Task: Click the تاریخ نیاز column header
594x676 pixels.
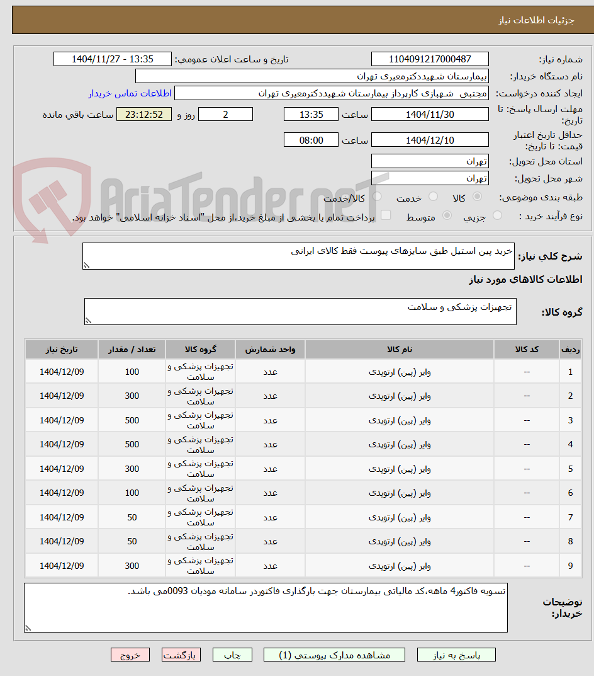Action: pyautogui.click(x=62, y=349)
